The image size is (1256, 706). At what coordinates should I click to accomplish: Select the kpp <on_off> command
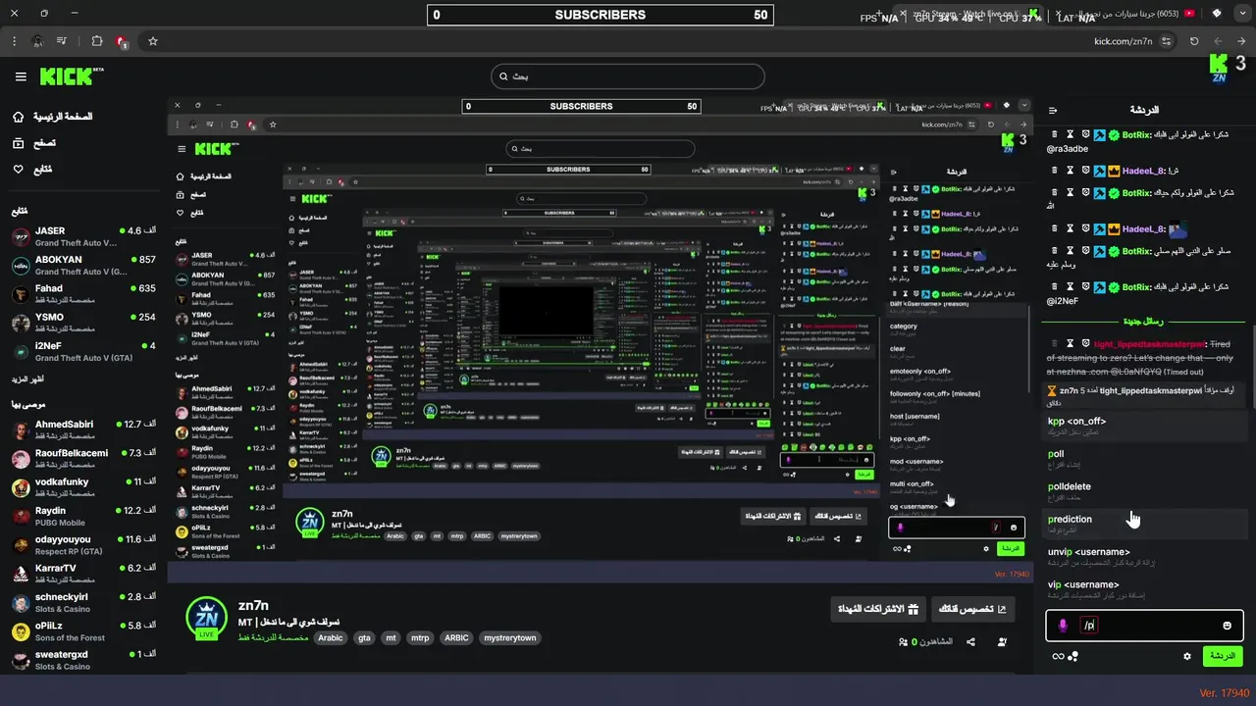point(1146,426)
